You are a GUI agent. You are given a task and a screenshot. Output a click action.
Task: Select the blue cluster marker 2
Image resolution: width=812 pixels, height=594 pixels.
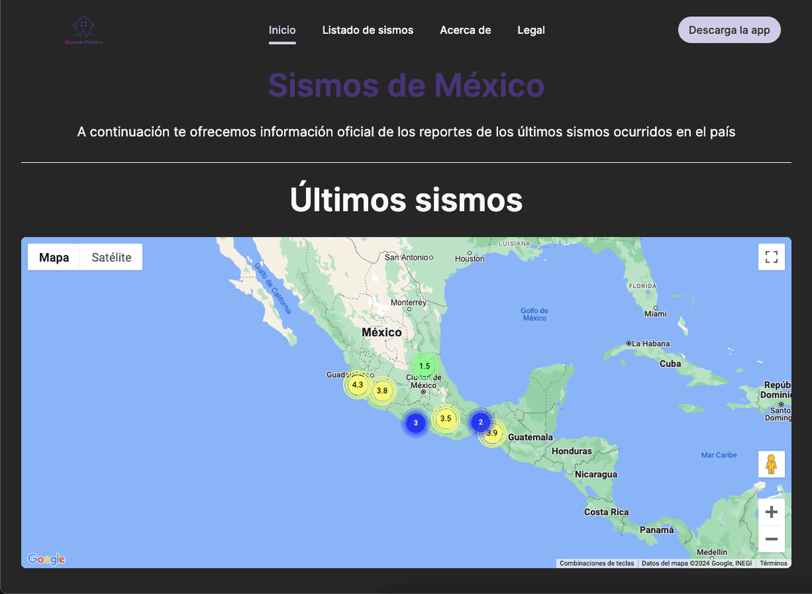[480, 422]
